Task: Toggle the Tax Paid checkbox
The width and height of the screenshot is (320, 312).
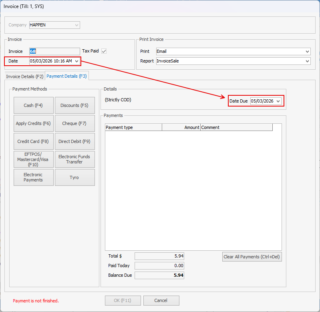Action: point(104,51)
